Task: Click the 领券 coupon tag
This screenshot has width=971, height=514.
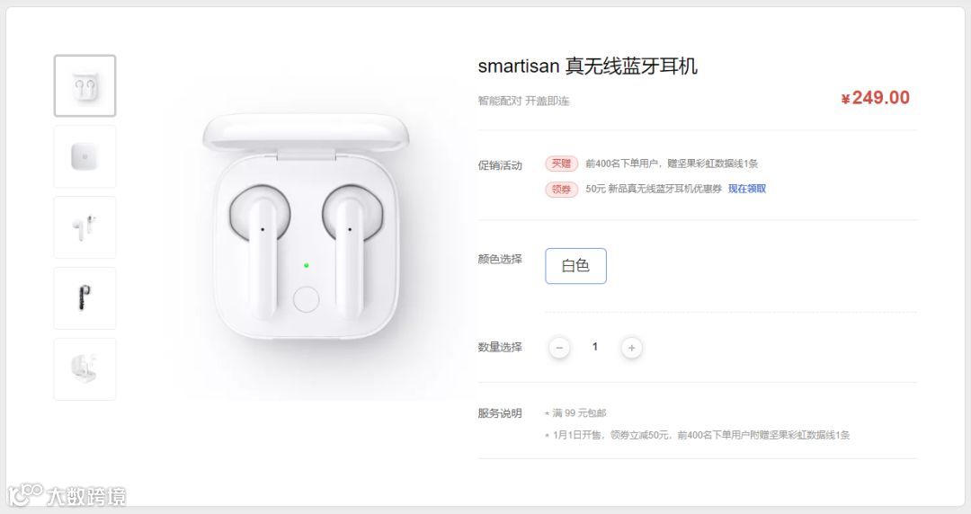Action: pyautogui.click(x=562, y=189)
